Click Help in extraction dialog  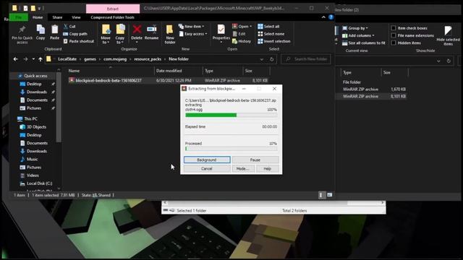[267, 168]
